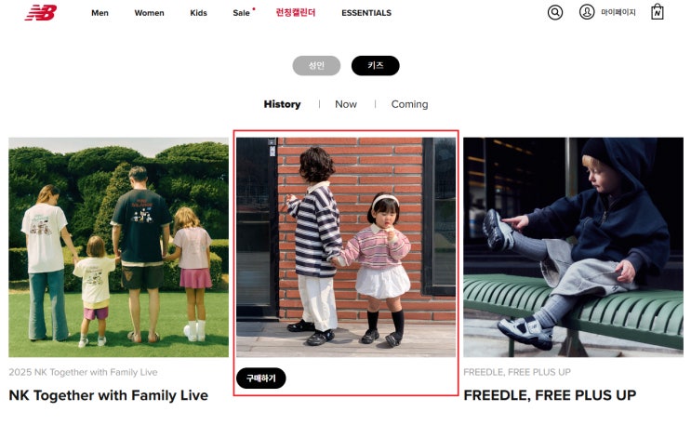Open the Kids menu
The height and width of the screenshot is (425, 691).
198,13
